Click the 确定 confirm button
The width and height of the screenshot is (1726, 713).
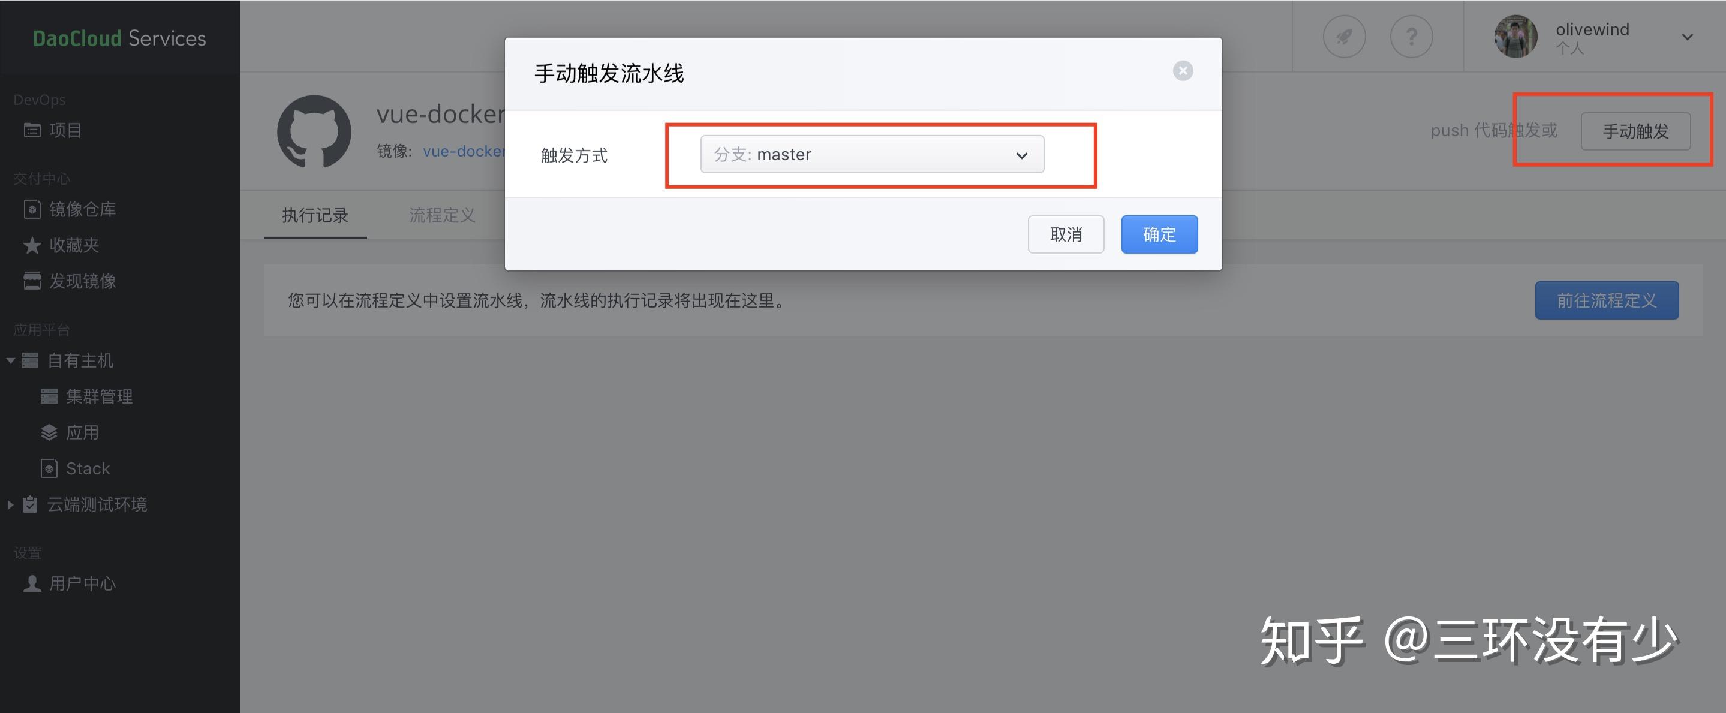1159,234
